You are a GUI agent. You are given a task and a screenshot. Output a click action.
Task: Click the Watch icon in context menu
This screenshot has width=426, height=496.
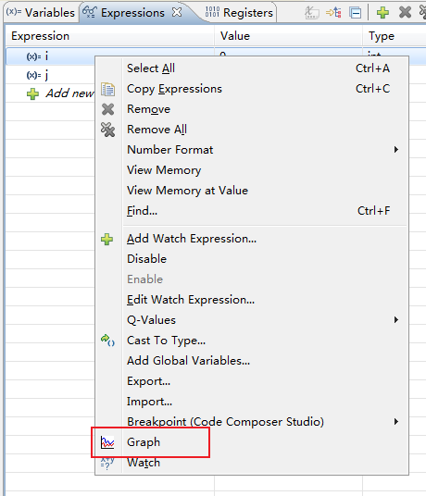(107, 463)
